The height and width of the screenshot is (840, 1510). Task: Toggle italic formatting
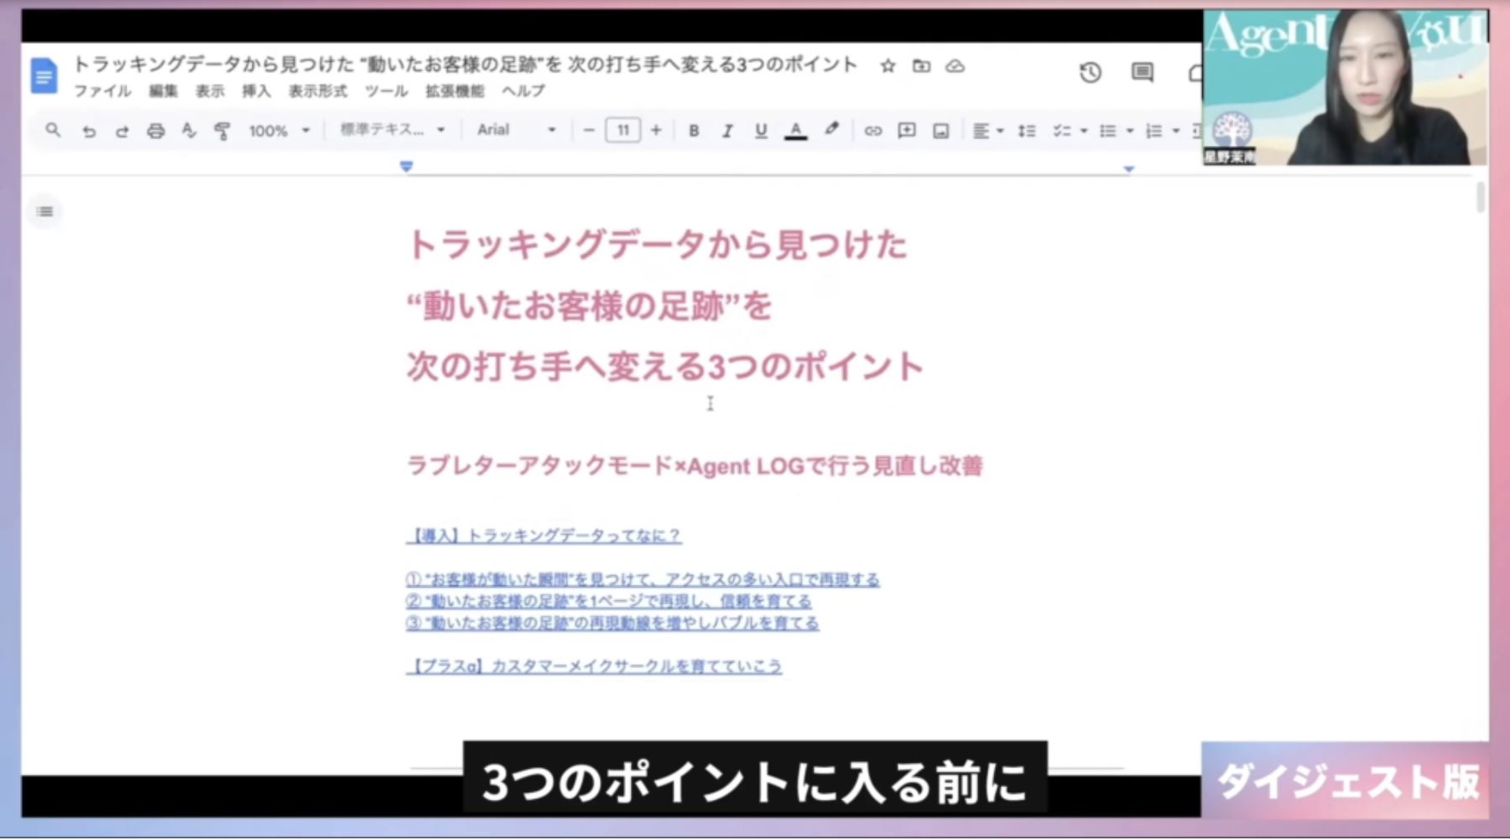pyautogui.click(x=727, y=131)
